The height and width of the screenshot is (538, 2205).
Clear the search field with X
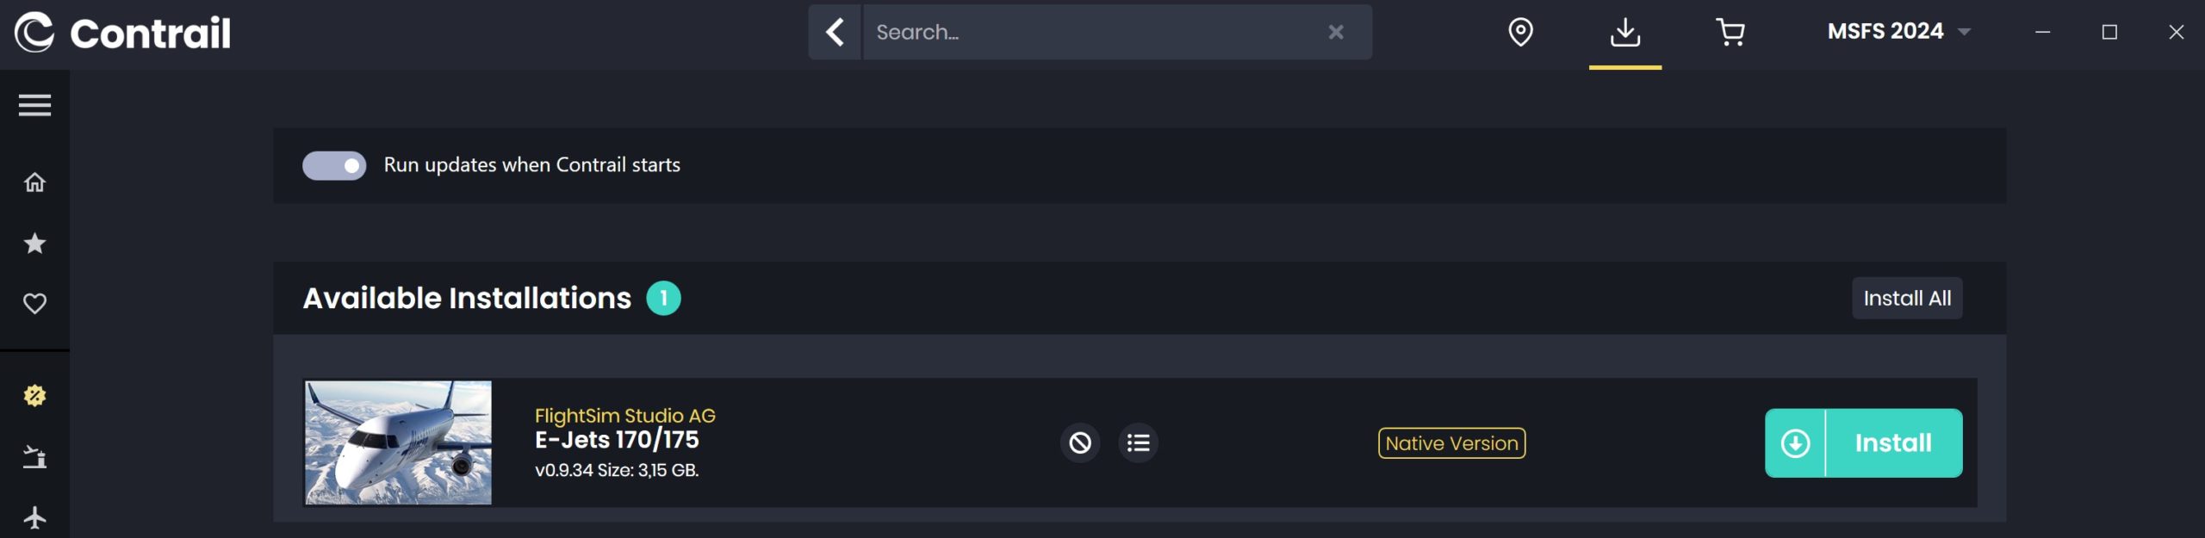pos(1335,33)
